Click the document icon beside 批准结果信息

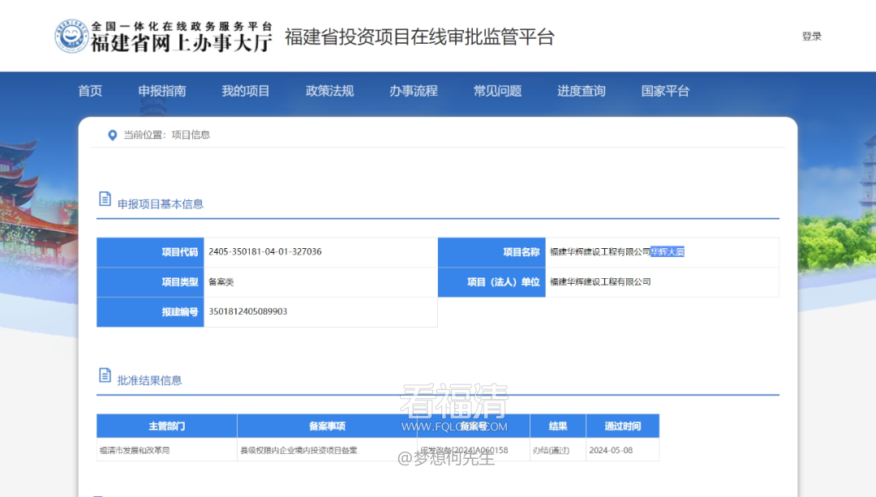coord(105,375)
